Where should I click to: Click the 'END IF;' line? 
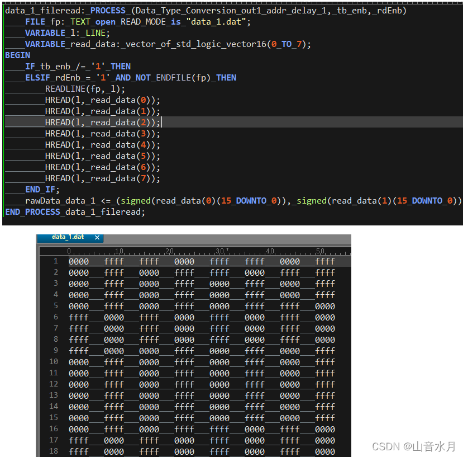pyautogui.click(x=42, y=190)
